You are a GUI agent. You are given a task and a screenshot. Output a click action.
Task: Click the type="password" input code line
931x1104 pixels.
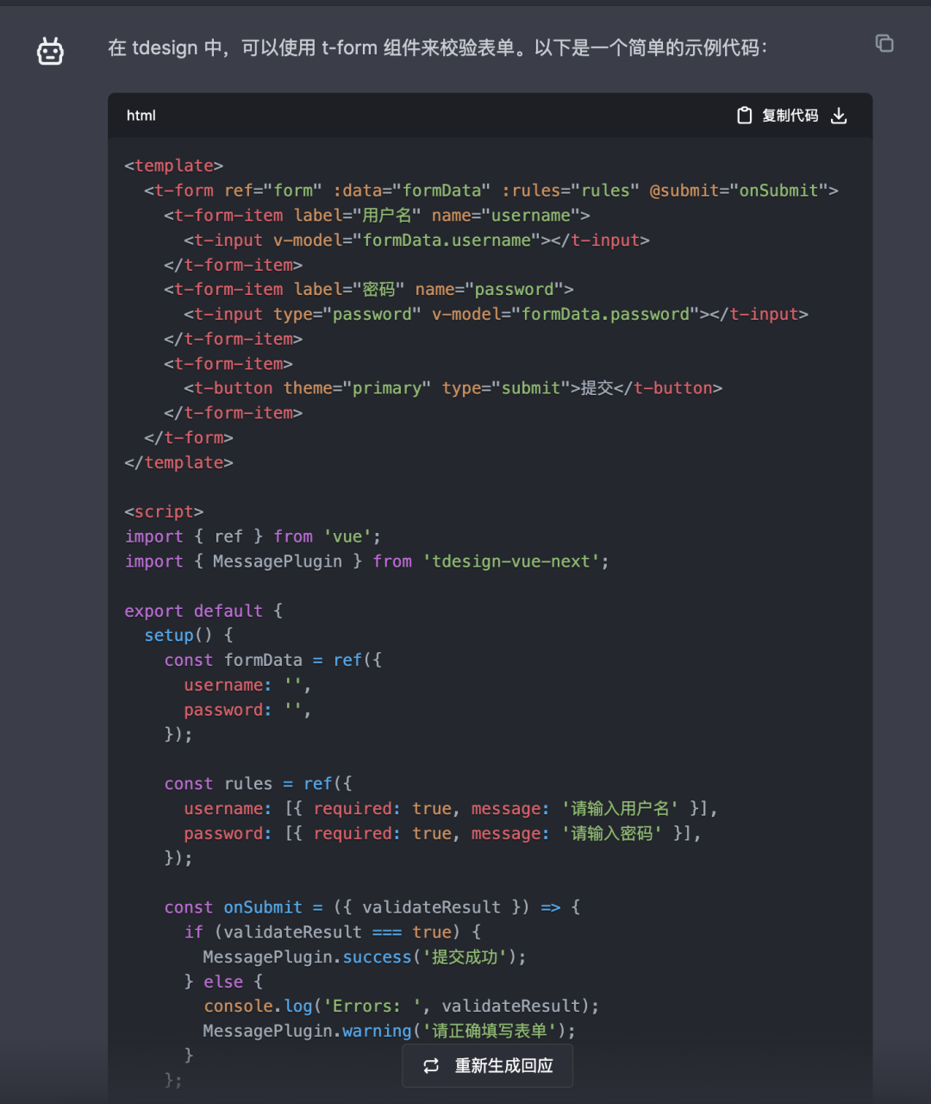point(496,314)
